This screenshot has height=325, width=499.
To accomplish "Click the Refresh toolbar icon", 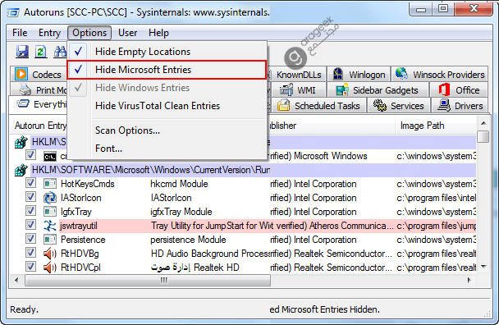I will pyautogui.click(x=41, y=52).
